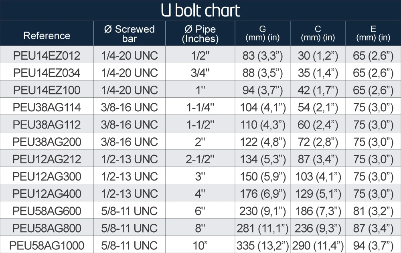Click the PEU12AG300 reference
This screenshot has width=401, height=253.
[47, 177]
